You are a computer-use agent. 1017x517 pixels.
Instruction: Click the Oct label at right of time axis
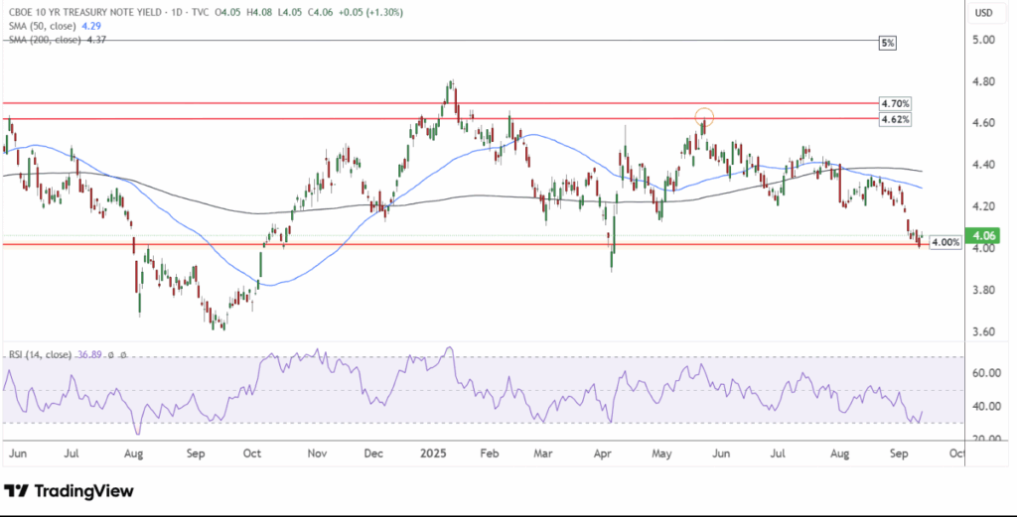[954, 452]
